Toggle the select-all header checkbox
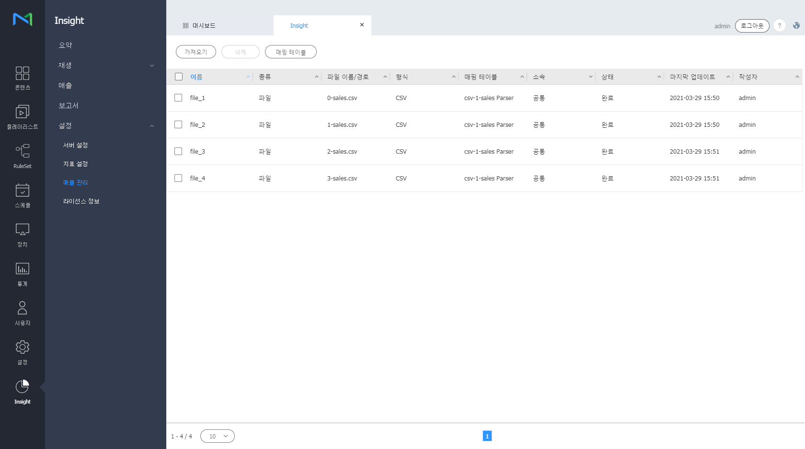Image resolution: width=805 pixels, height=449 pixels. point(179,77)
